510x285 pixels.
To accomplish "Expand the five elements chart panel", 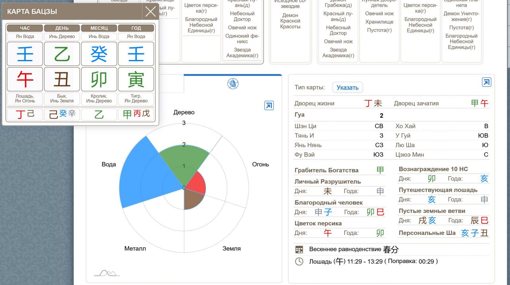I will coord(269,105).
